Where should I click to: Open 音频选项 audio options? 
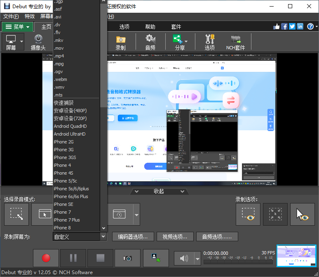point(217,237)
